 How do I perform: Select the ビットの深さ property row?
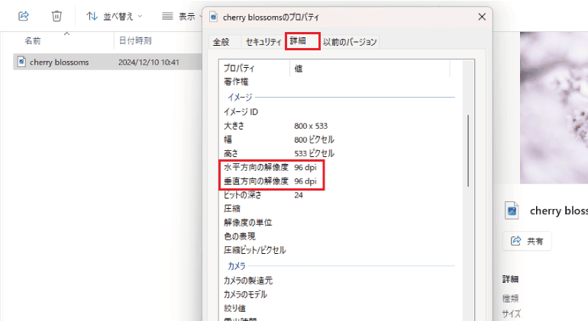pos(243,194)
